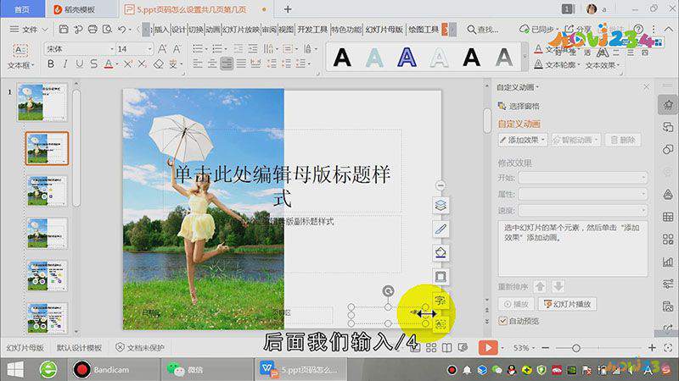Switch to the 幻灯片母版 ribbon tab
This screenshot has height=381, width=679.
click(x=384, y=30)
